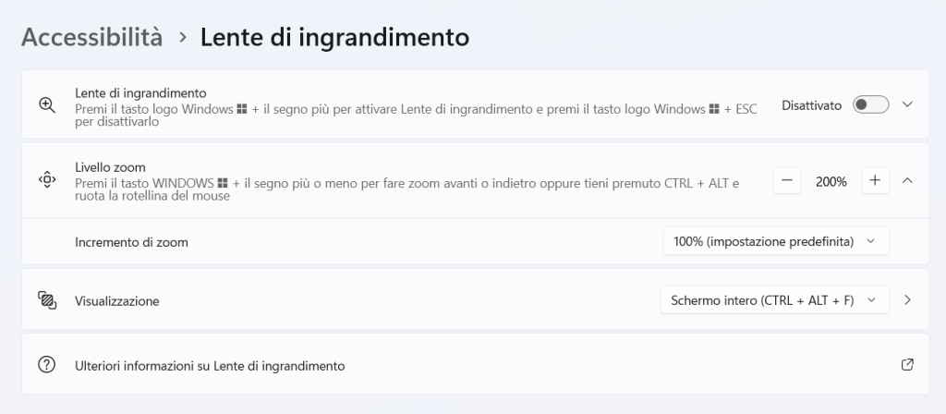Decrease zoom level with the minus button
This screenshot has width=946, height=414.
[786, 181]
